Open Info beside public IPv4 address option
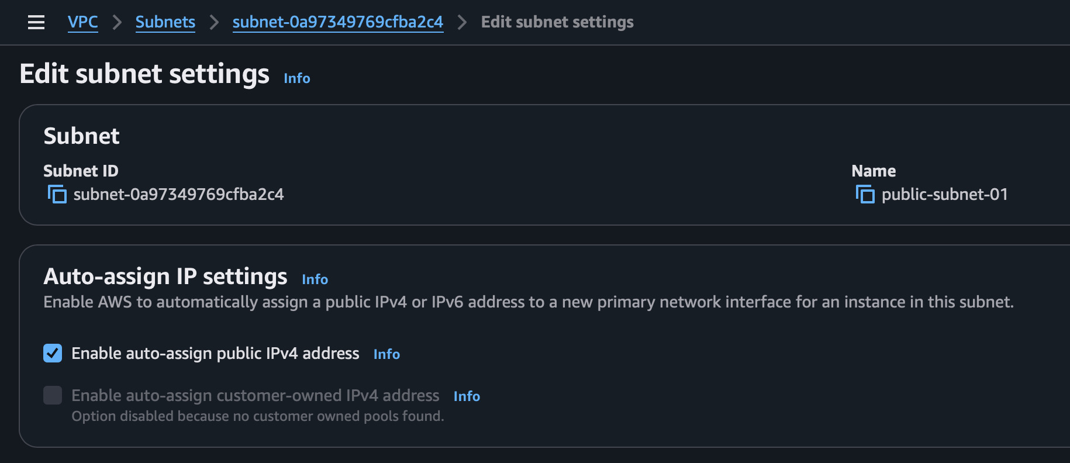This screenshot has width=1070, height=463. pyautogui.click(x=386, y=354)
